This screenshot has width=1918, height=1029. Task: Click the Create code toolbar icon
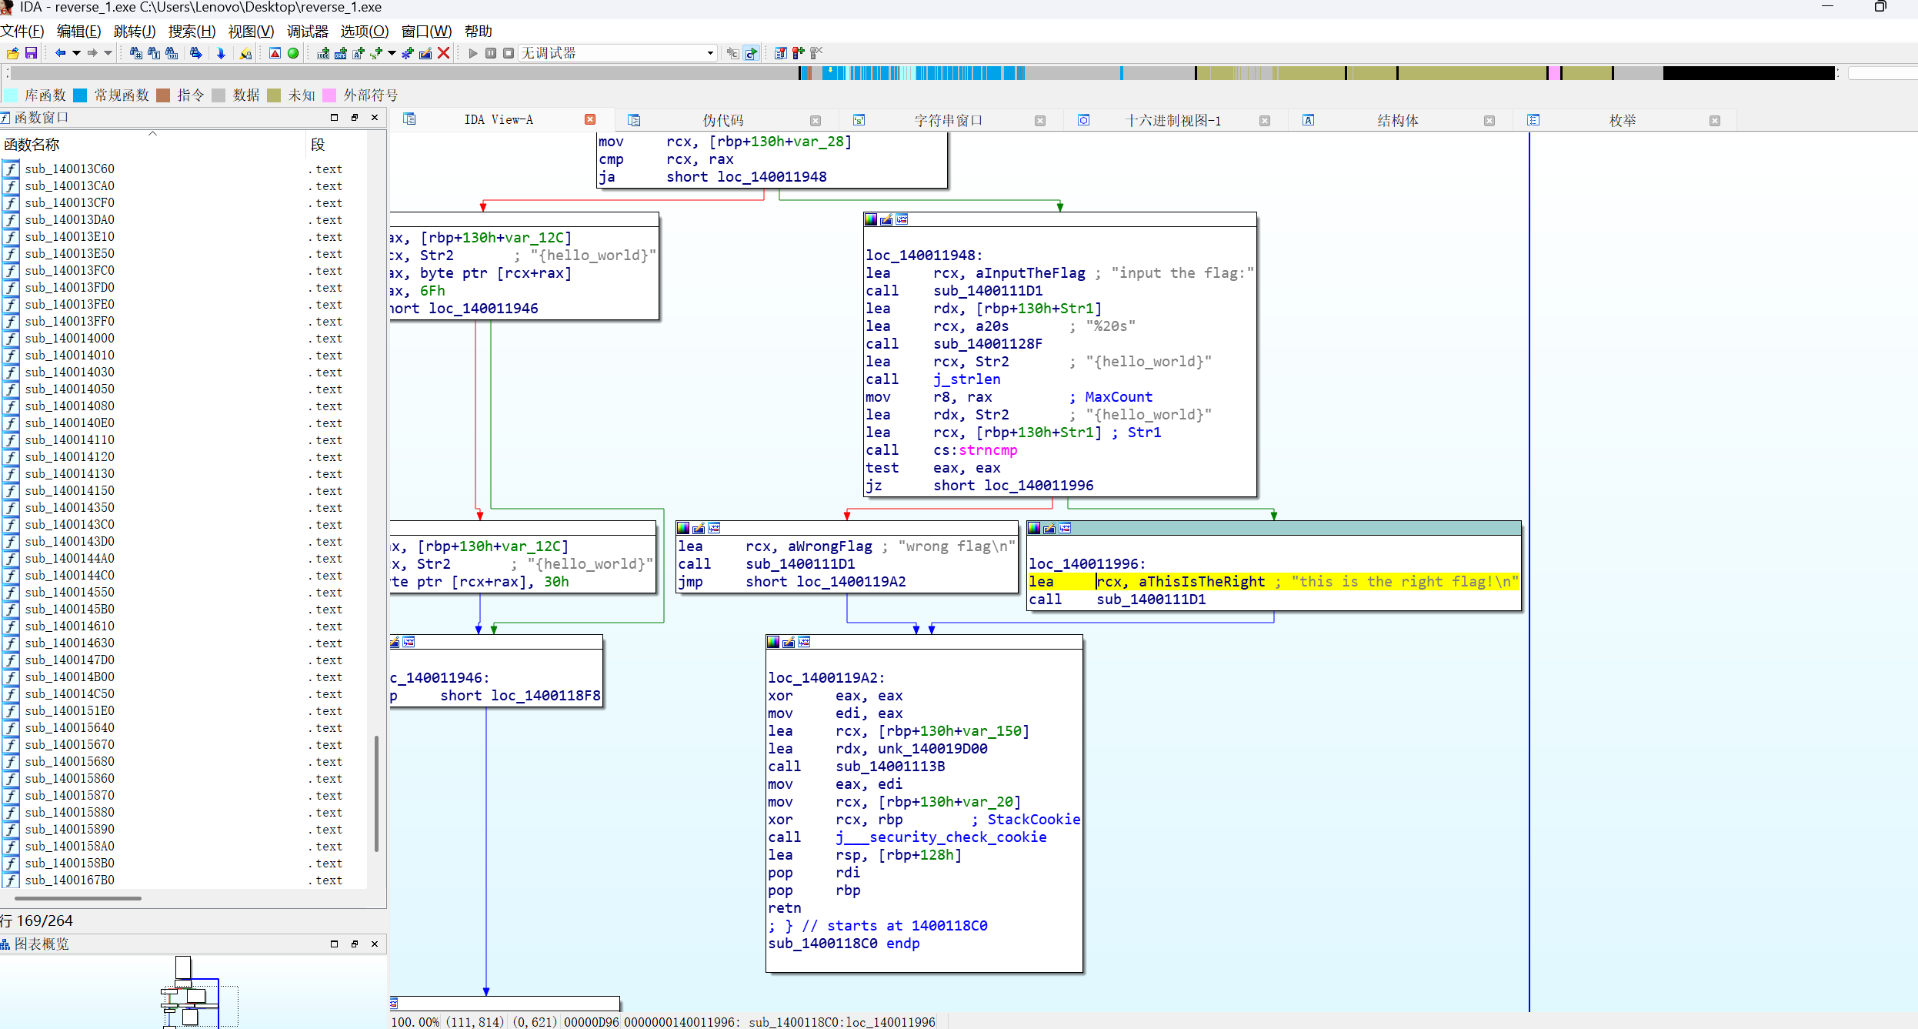[x=323, y=53]
